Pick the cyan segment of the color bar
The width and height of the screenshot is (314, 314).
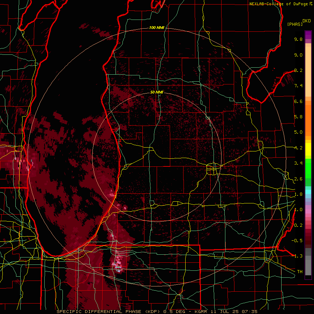[308, 192]
